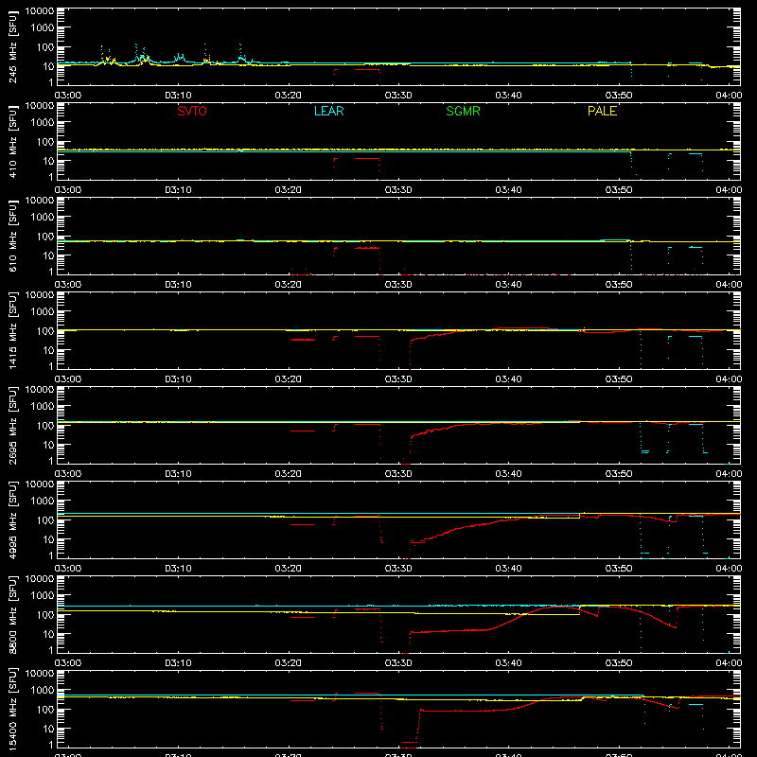Click 04:00 tick label below 245 MHz plot

click(x=729, y=96)
